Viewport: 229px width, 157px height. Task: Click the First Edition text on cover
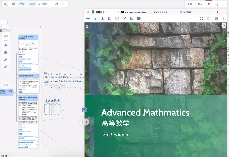[x=116, y=135]
